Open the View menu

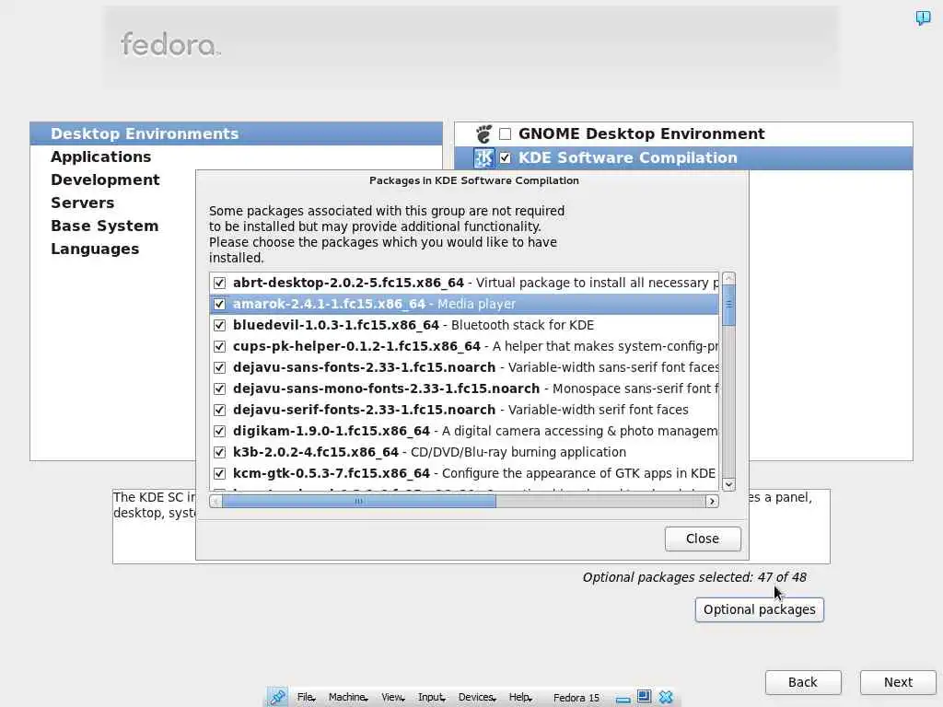point(392,697)
